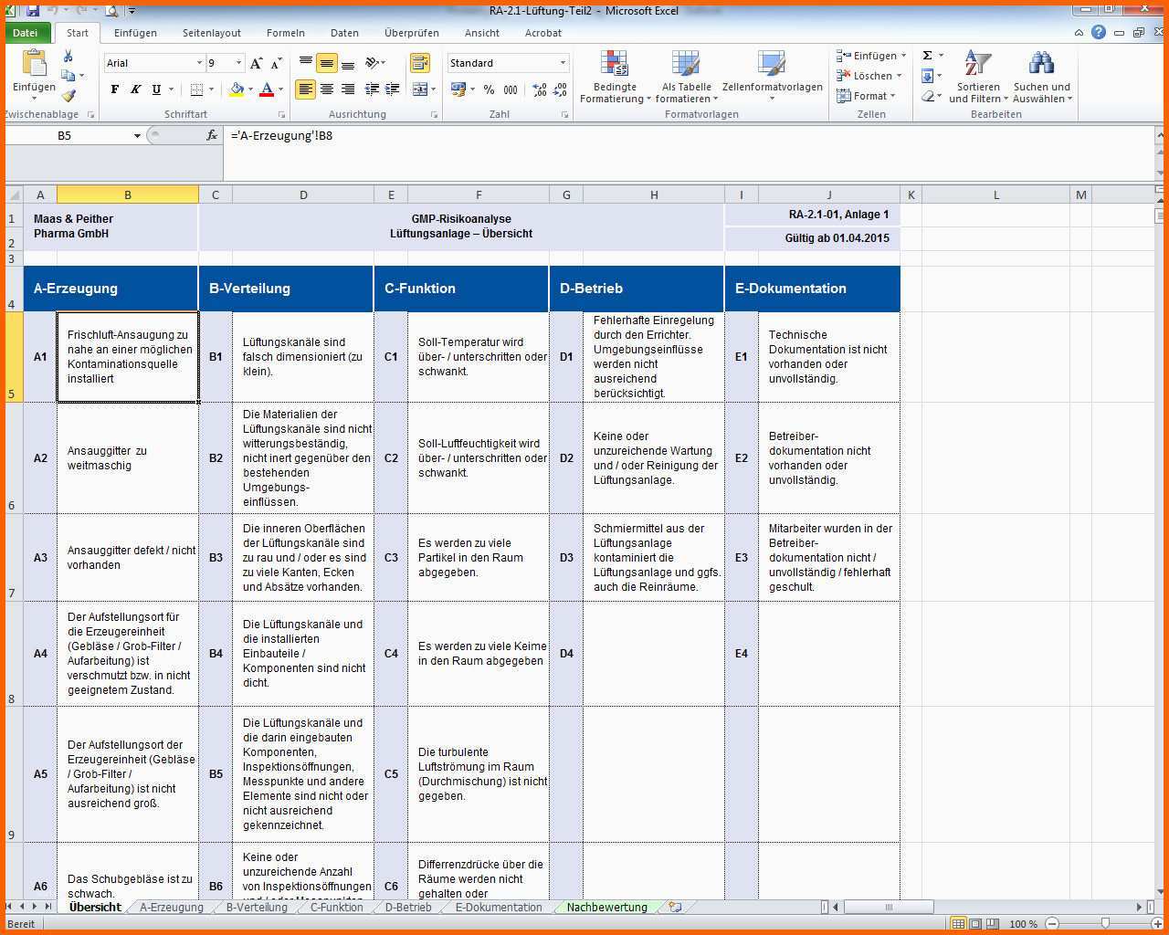Decrease indent in alignment group
Screen dimensions: 1169x935
(372, 89)
